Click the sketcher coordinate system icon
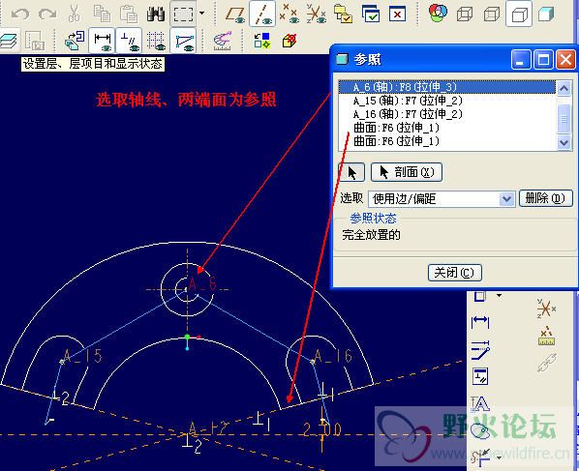This screenshot has width=579, height=471. coord(546,309)
